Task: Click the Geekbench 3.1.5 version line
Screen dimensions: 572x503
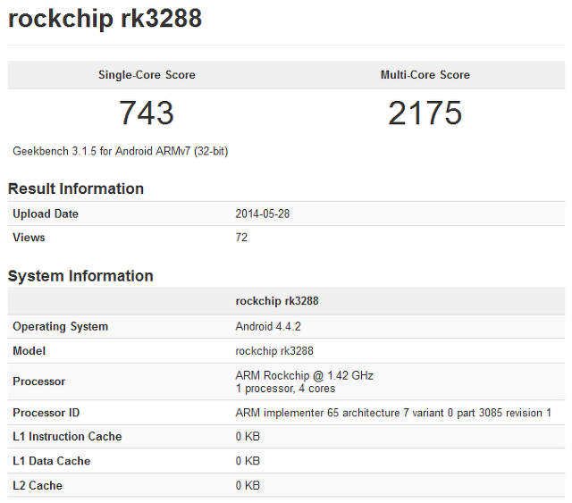Action: click(x=121, y=151)
